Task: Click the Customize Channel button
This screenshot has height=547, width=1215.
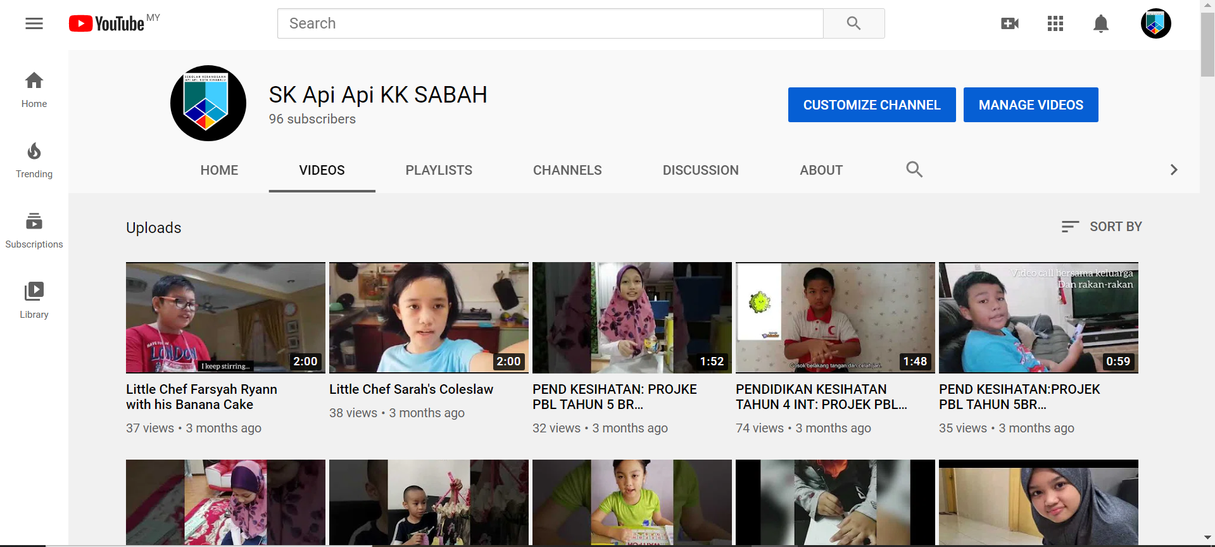Action: point(871,105)
